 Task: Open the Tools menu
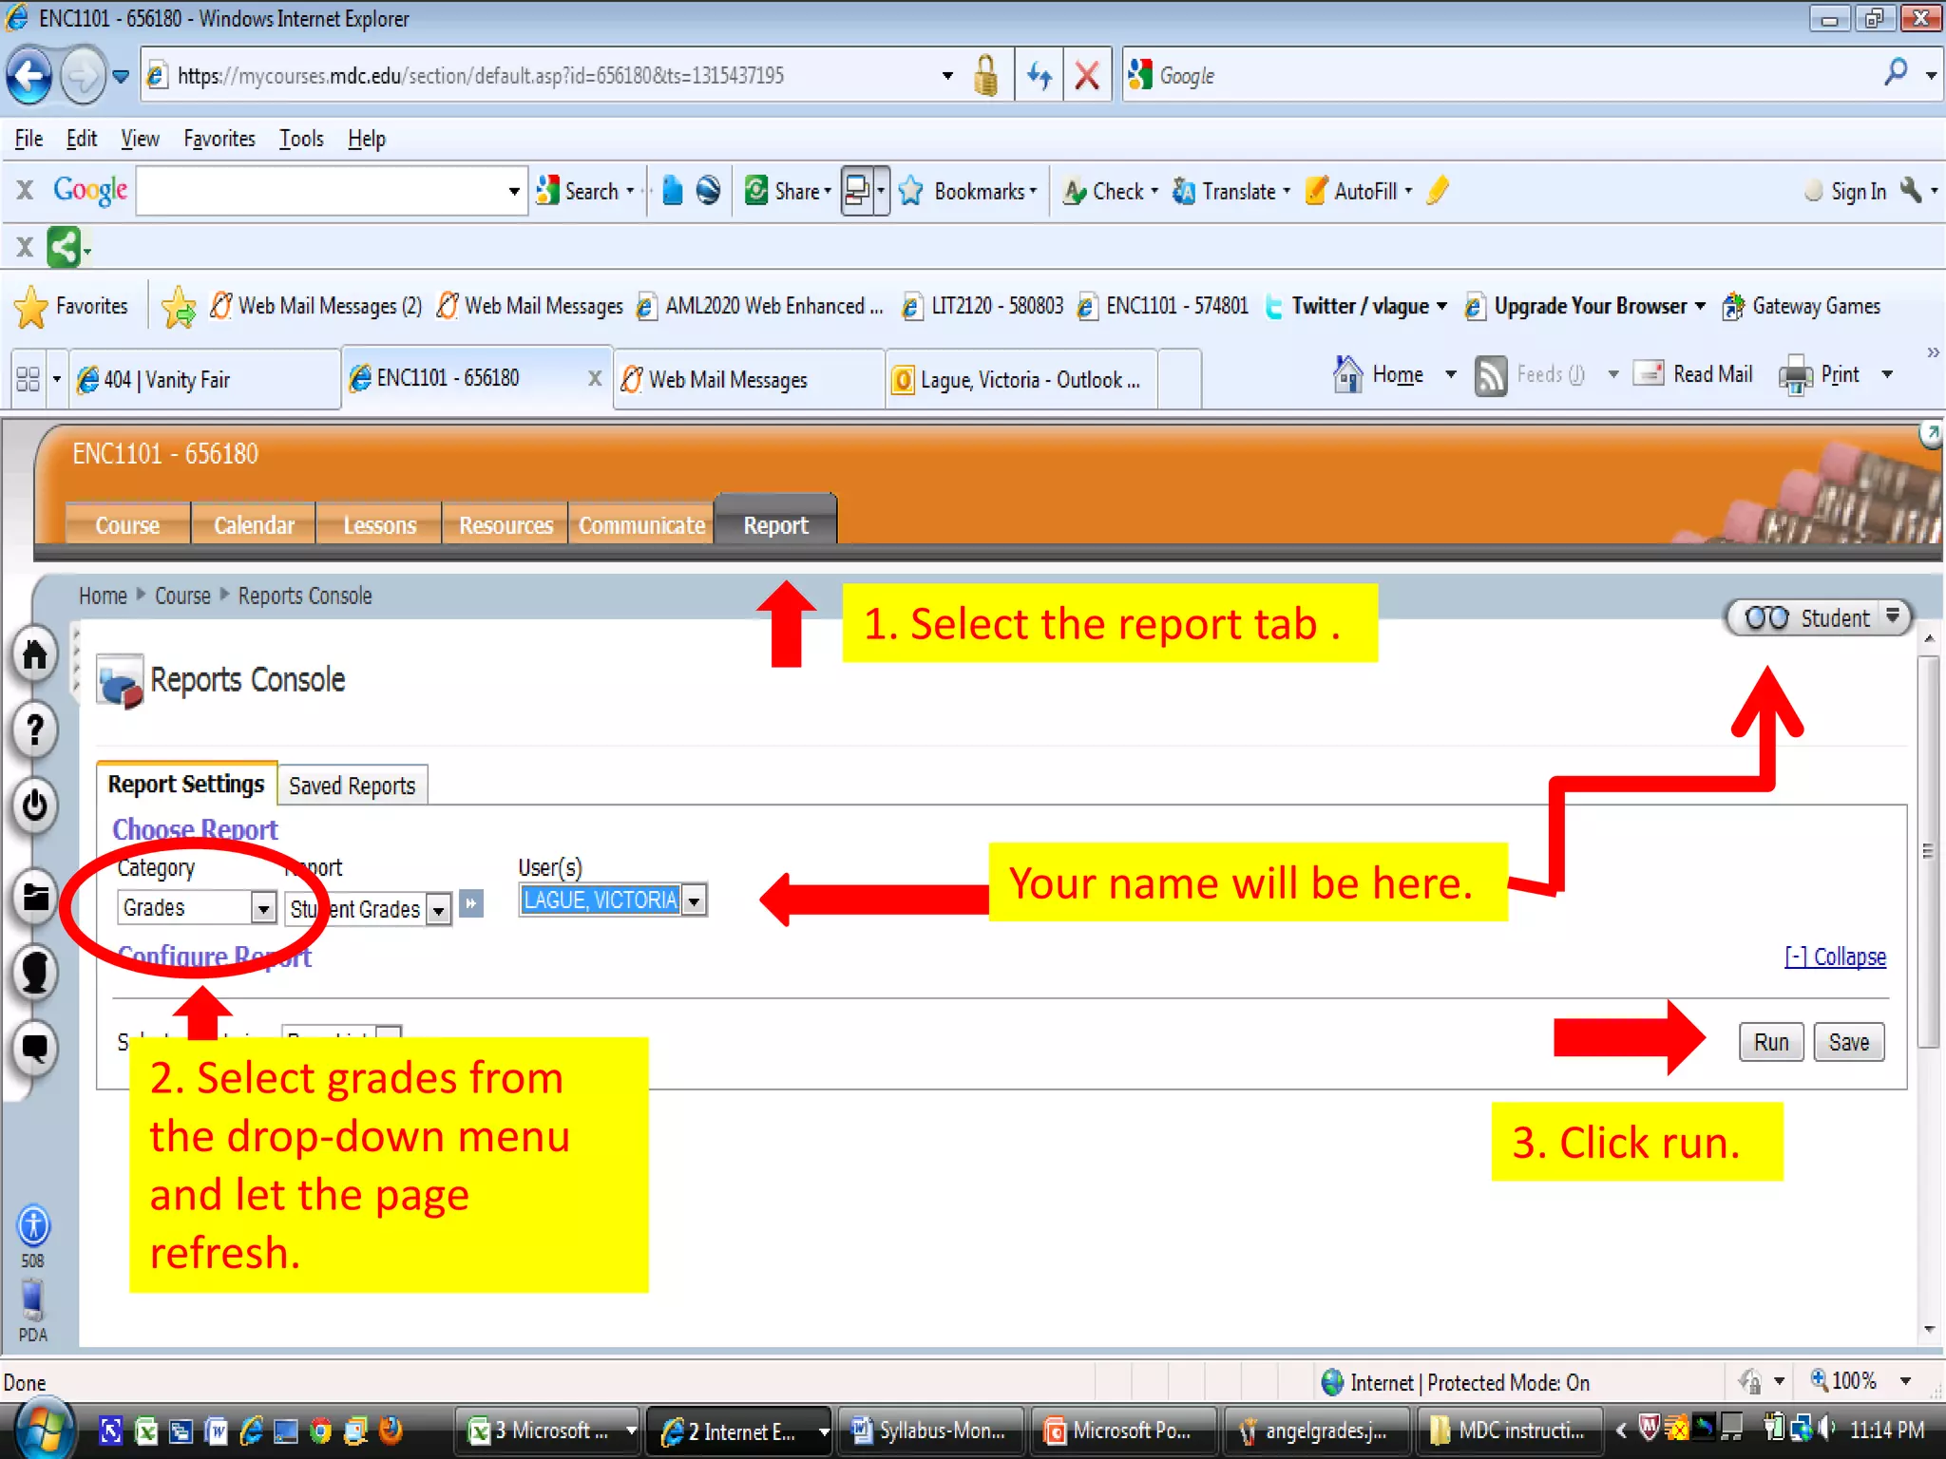click(301, 139)
